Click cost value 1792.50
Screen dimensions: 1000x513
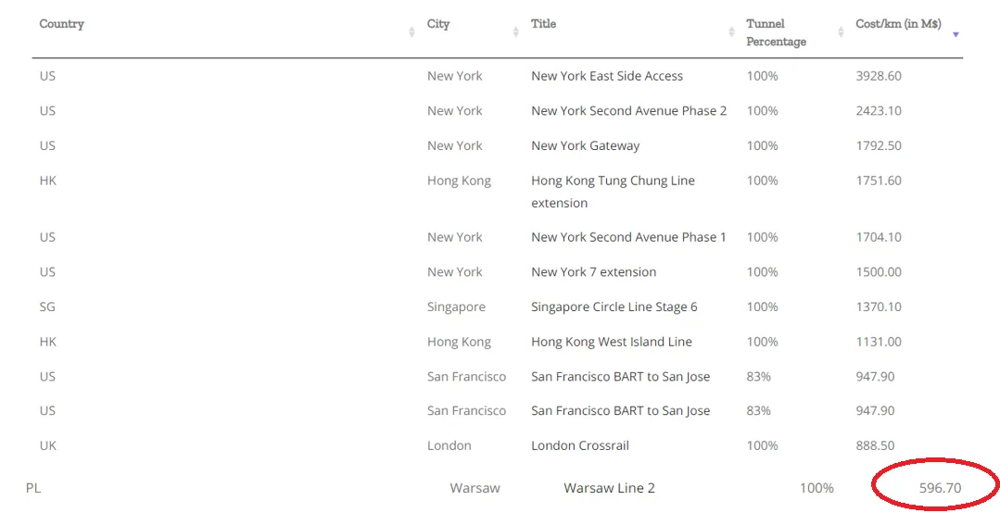(879, 146)
